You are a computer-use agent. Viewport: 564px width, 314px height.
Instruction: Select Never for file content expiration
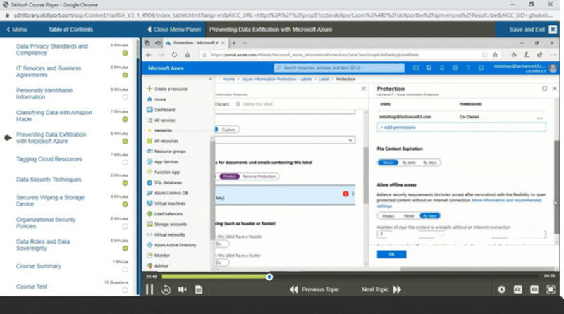point(388,163)
